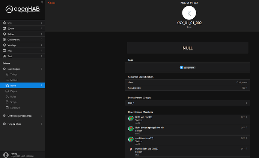Open parent group TB0_1

click(x=188, y=103)
